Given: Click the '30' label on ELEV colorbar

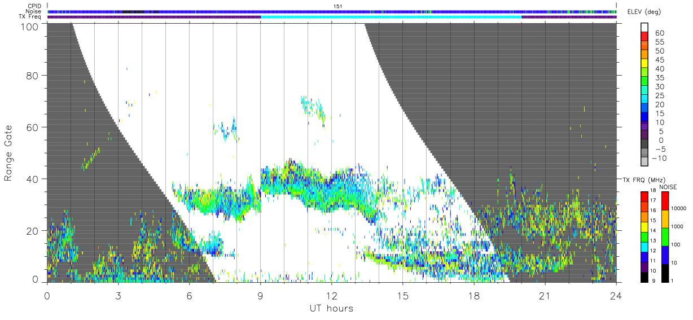Looking at the screenshot, I should [659, 87].
